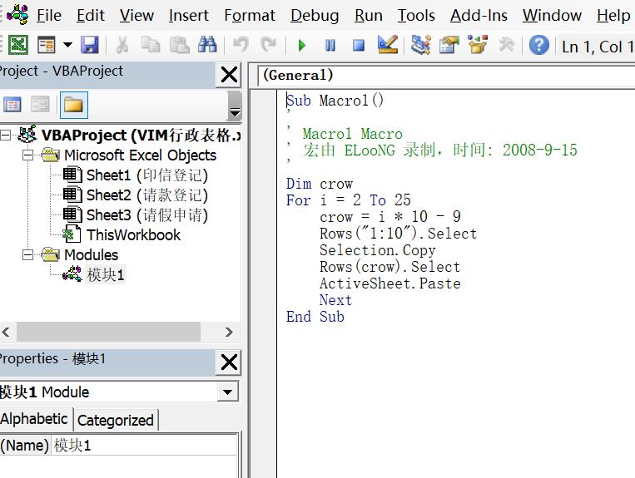Click project tree scroll left arrow
The height and width of the screenshot is (478, 635).
[x=6, y=332]
